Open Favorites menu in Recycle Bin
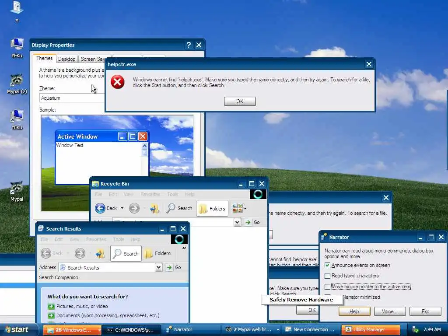Viewport: 448px width, 336px height. pyautogui.click(x=150, y=194)
